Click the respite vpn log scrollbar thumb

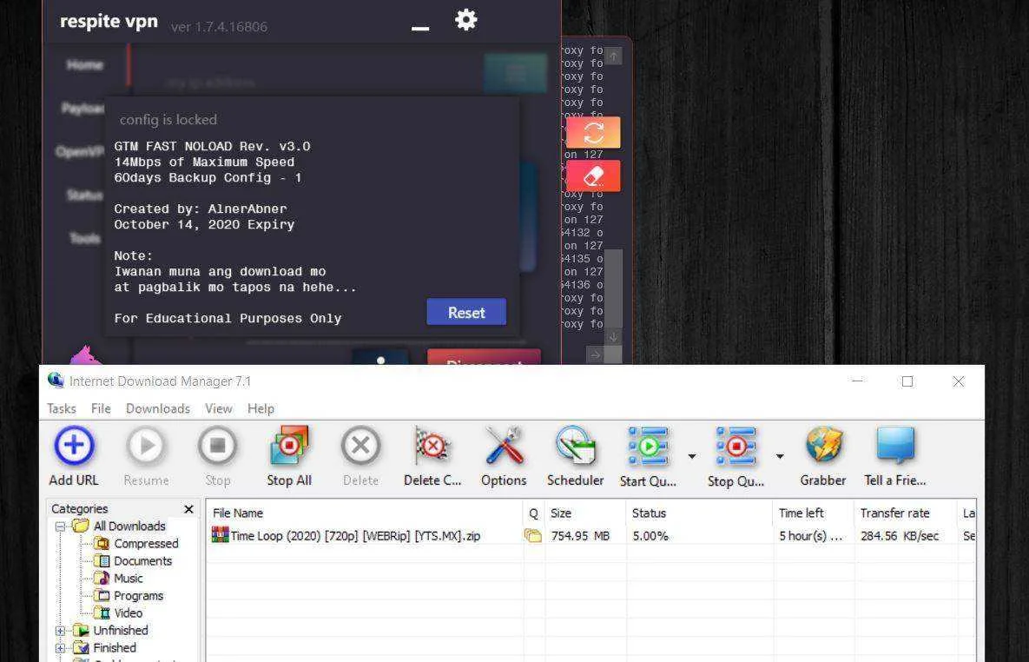(613, 288)
